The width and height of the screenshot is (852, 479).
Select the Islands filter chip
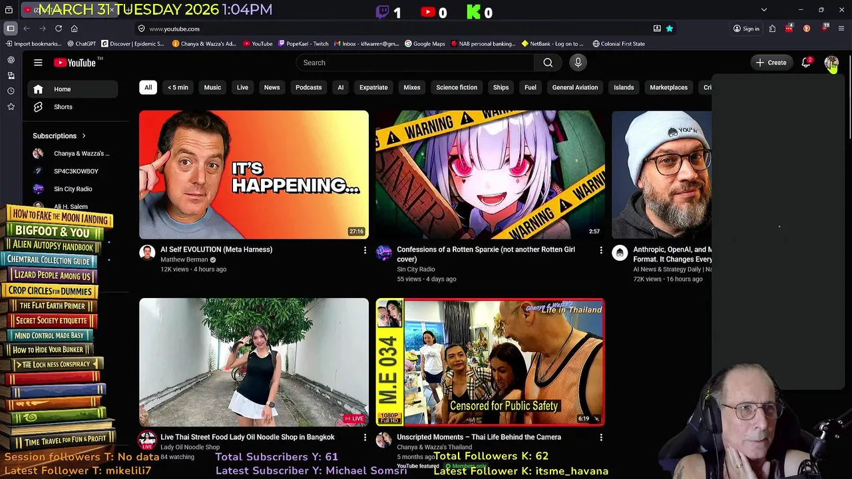tap(624, 87)
